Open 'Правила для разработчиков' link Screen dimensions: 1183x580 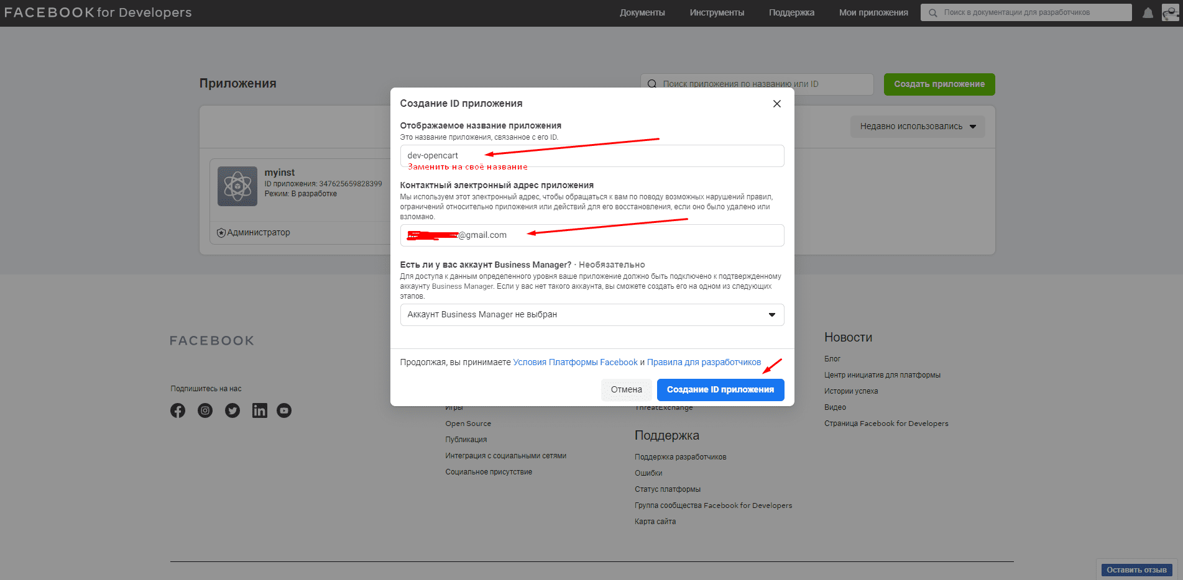(704, 362)
